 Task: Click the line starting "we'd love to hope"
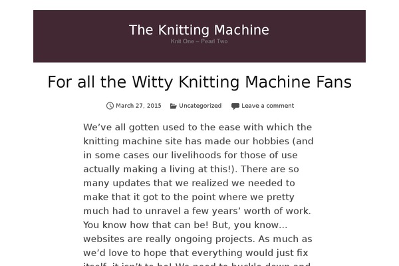(196, 253)
